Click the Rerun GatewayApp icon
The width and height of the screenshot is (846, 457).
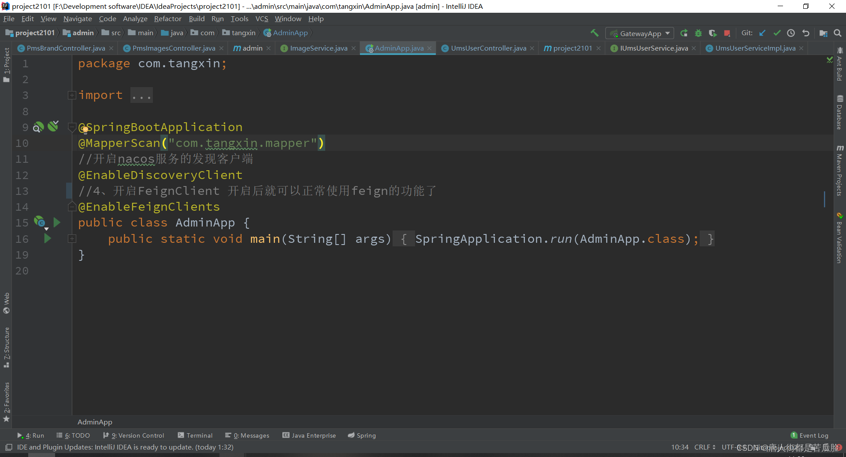684,33
